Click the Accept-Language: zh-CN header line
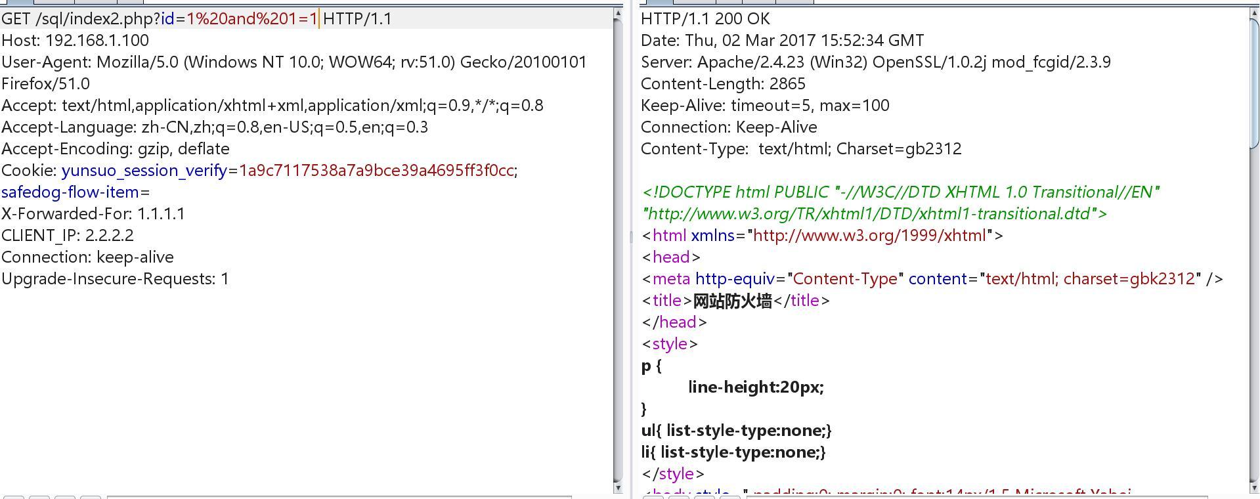Screen dimensions: 1260x499 click(215, 127)
